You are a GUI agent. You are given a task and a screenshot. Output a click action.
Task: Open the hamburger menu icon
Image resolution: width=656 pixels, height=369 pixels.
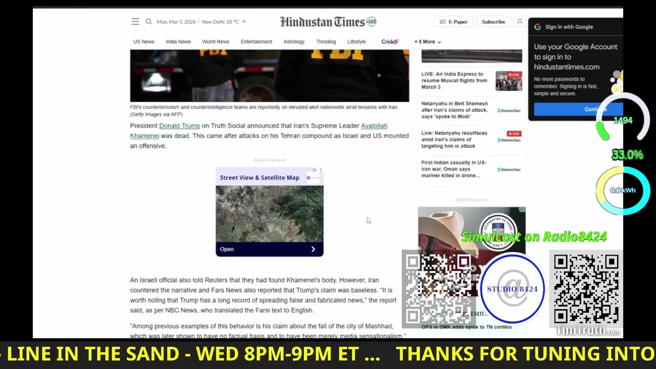tap(135, 22)
